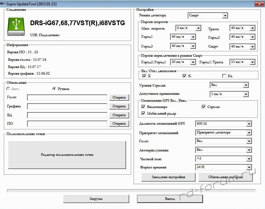Screen dimensions: 265x209
Task: Click the bottom progress bar
Action: click(131, 191)
